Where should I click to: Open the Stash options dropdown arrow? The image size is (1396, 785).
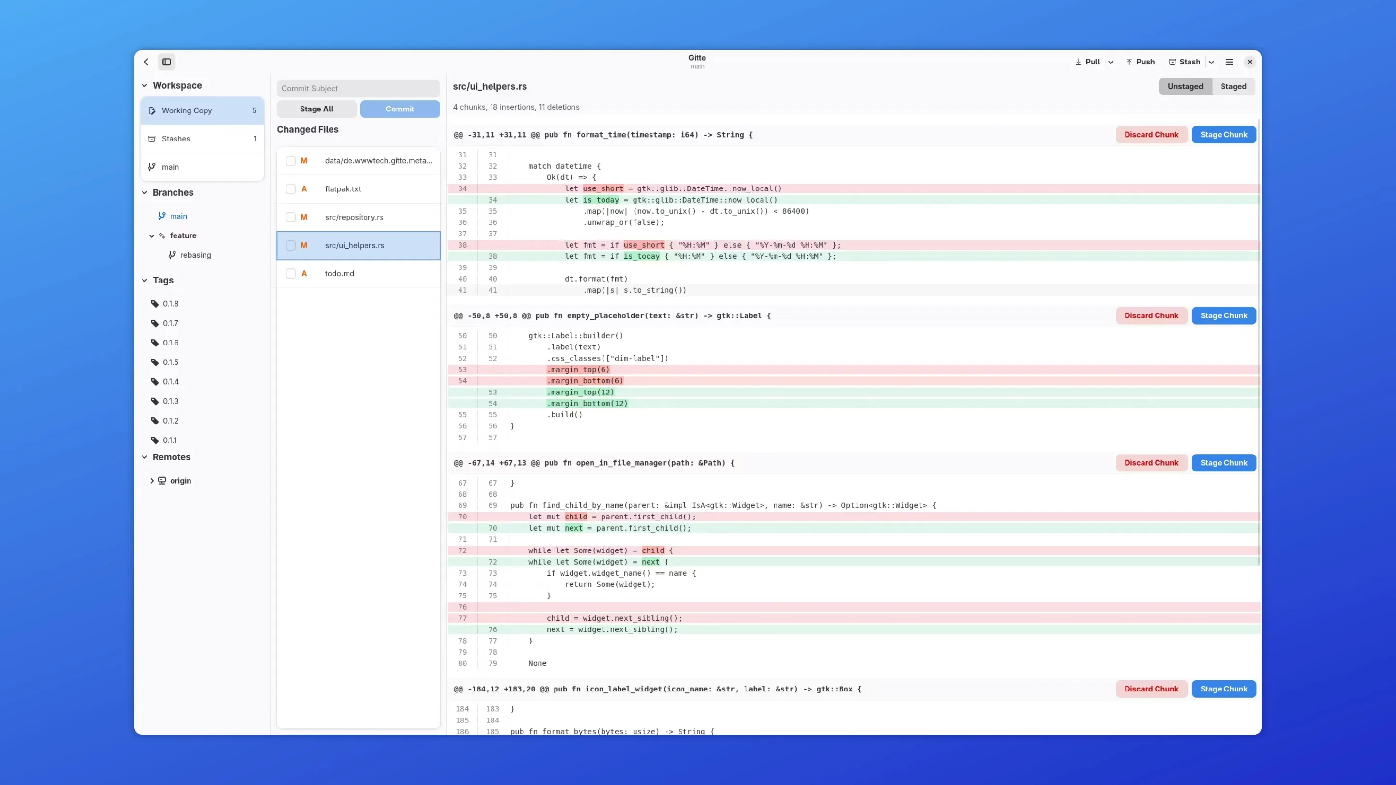[1211, 63]
